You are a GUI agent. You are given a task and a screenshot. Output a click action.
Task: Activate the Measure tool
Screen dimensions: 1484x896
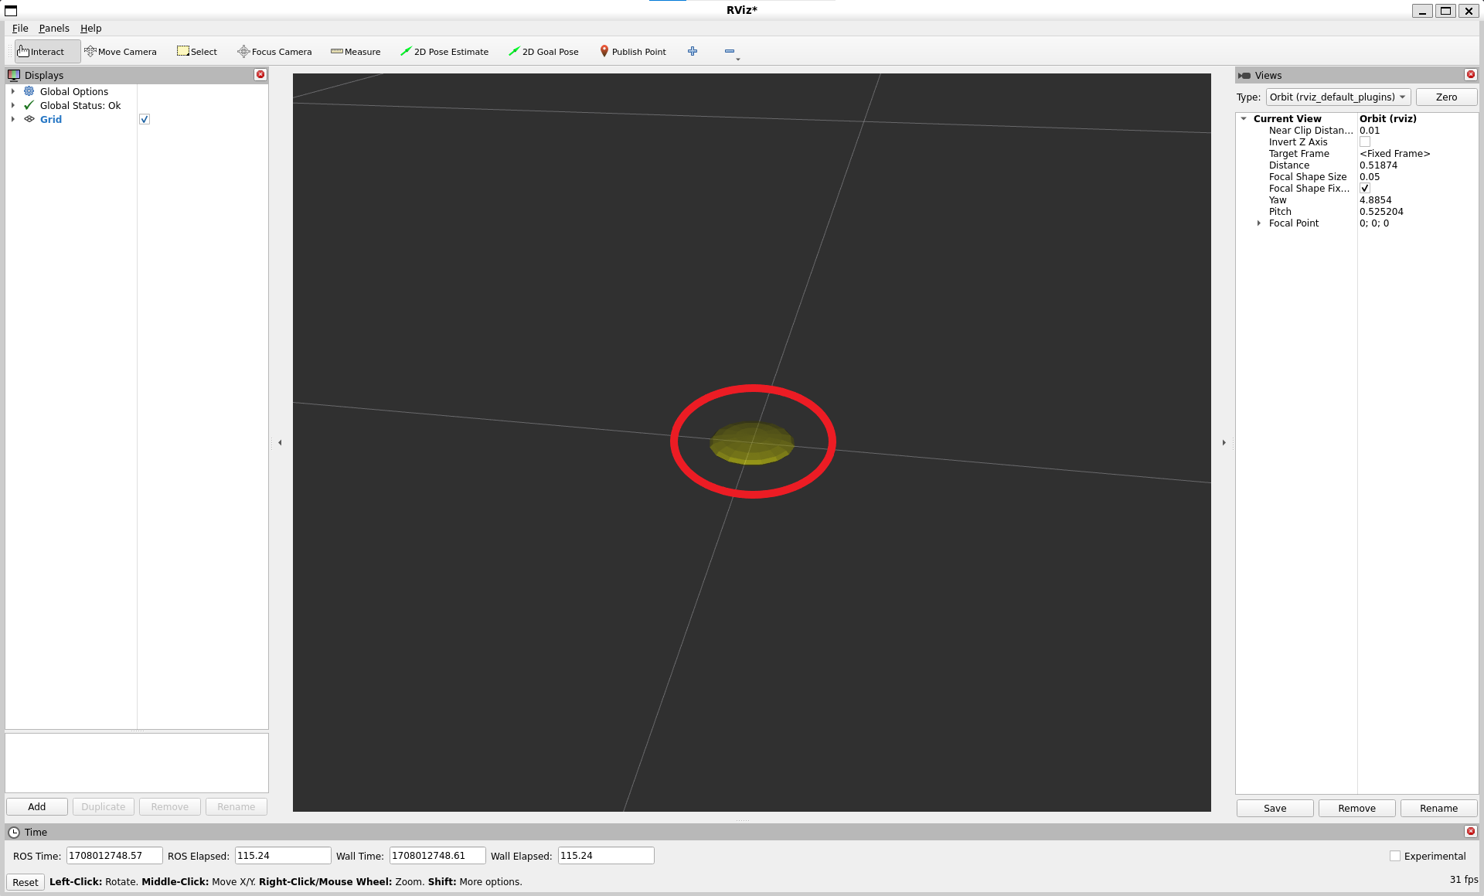(356, 52)
